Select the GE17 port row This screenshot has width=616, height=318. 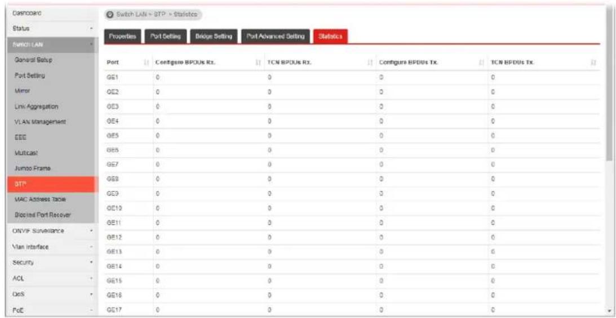[352, 310]
